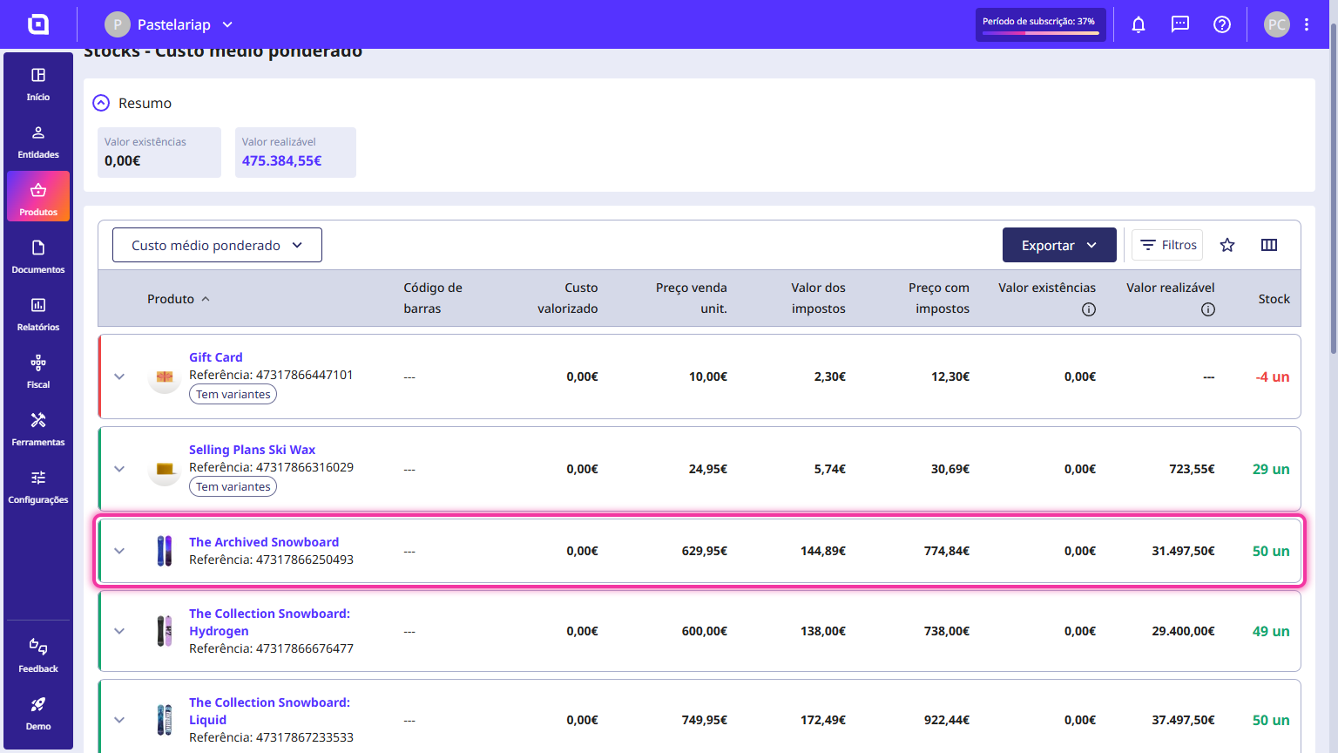Open The Collection Snowboard: Hydrogen link
This screenshot has width=1338, height=753.
click(269, 622)
